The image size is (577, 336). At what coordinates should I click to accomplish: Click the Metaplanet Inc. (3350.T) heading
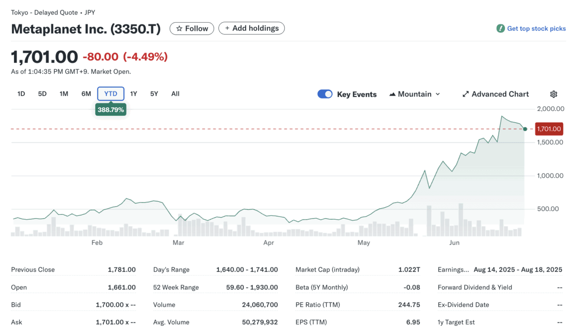(x=86, y=29)
